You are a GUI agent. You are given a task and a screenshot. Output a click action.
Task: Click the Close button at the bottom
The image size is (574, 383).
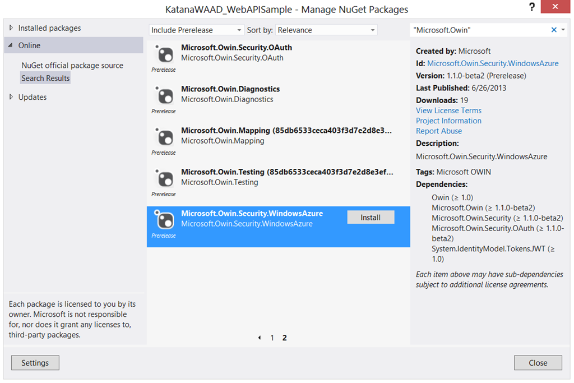pyautogui.click(x=538, y=362)
